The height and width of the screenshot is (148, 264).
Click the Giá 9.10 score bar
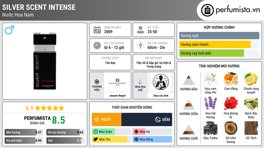(x=65, y=141)
